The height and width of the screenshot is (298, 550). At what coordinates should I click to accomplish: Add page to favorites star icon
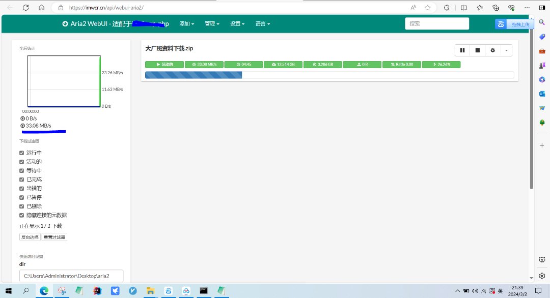[427, 8]
